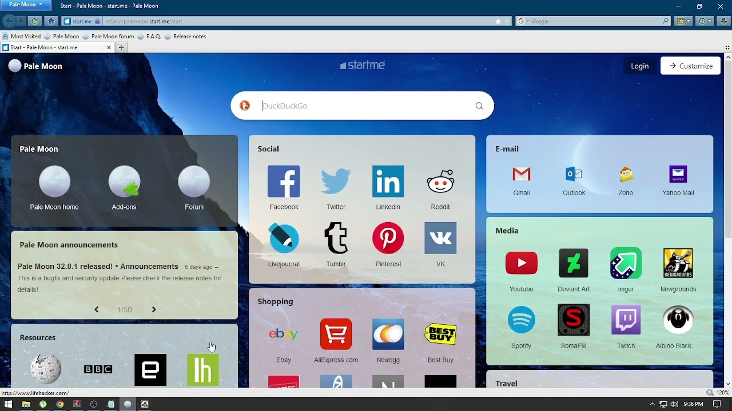The width and height of the screenshot is (732, 411).
Task: Open the Release notes bookmark
Action: tap(185, 36)
